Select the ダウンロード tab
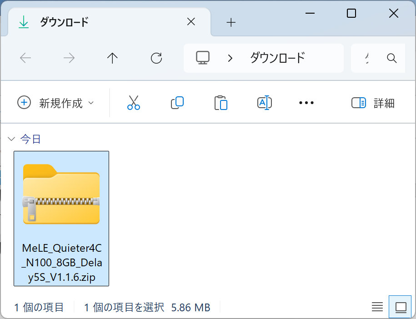416x319 pixels. point(109,22)
